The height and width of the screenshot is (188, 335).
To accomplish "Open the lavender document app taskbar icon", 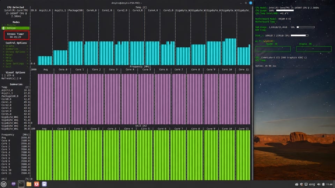I will (x=44, y=184).
